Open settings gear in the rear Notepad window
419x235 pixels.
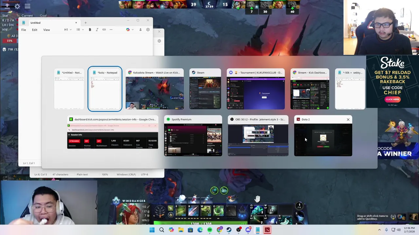pyautogui.click(x=159, y=41)
